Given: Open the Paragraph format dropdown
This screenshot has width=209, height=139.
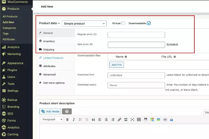Looking at the screenshot, I should coord(52,120).
